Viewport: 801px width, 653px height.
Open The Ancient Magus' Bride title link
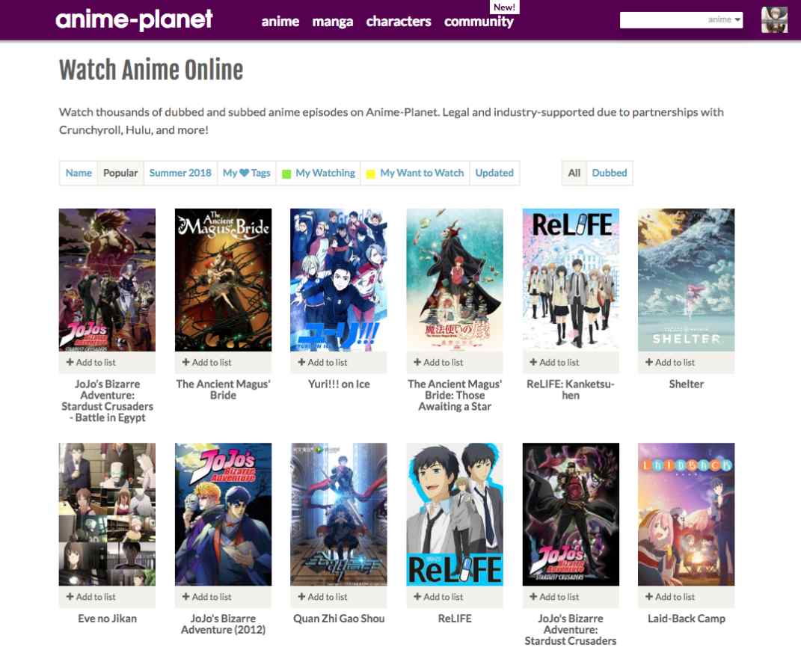[223, 389]
